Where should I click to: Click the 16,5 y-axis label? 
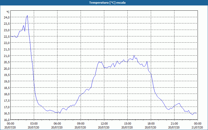7,113
